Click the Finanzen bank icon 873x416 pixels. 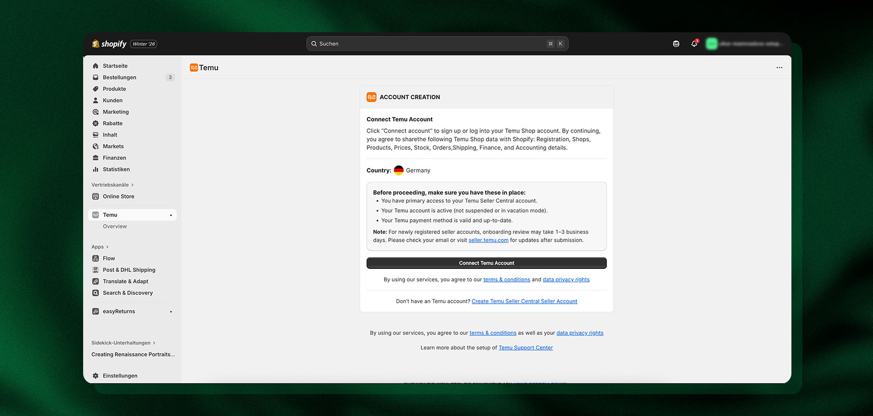coord(96,158)
